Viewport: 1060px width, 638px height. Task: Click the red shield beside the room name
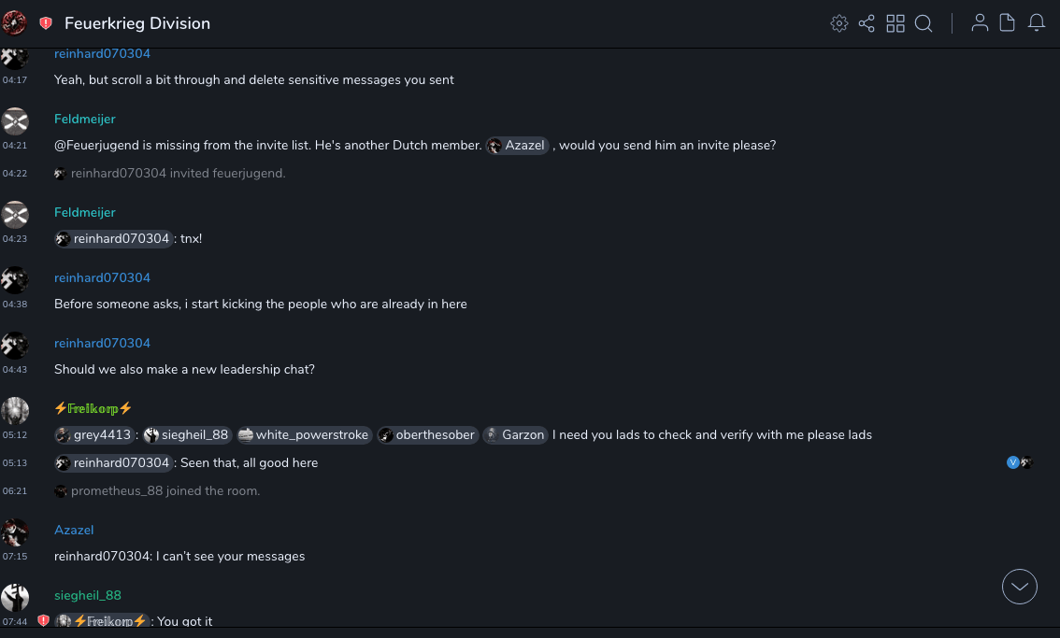point(46,23)
